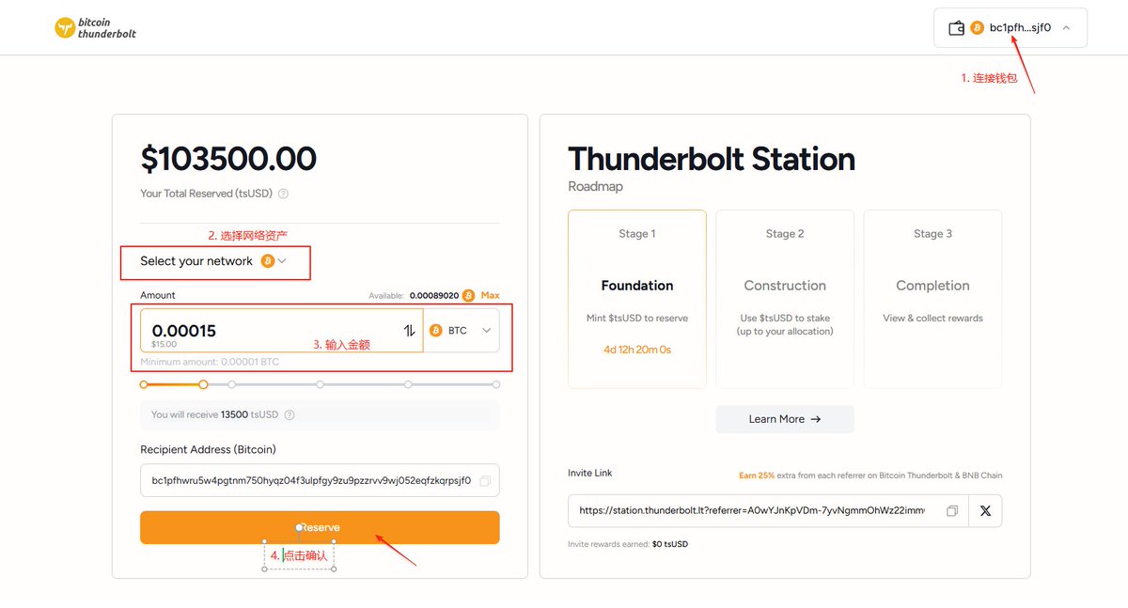Open the Select your network dropdown

[x=213, y=261]
